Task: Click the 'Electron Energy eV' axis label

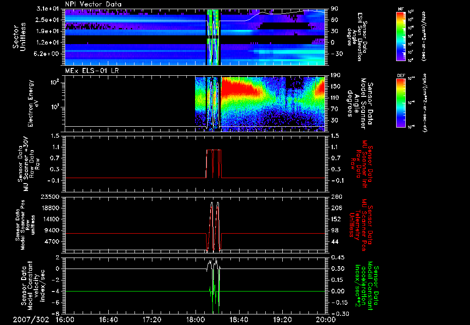Action: (33, 103)
